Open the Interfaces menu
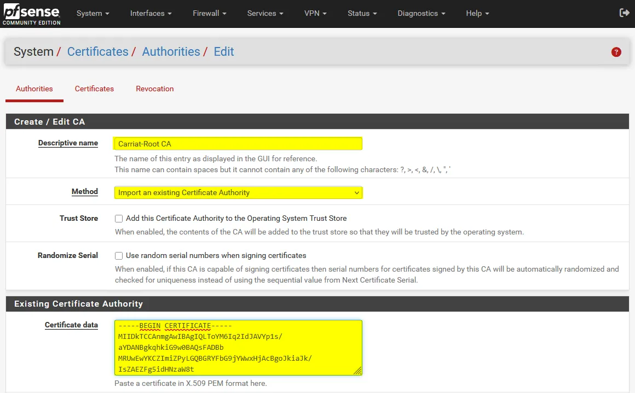 151,13
